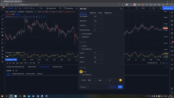The width and height of the screenshot is (174, 98).
Task: Enable the MA №1 checkbox
Action: 81,80
